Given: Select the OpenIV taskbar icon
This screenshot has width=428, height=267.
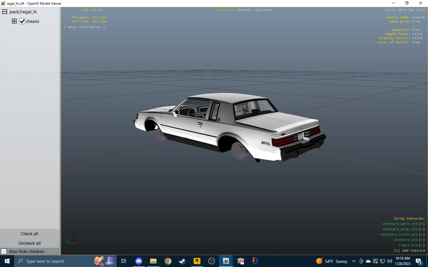Looking at the screenshot, I should pyautogui.click(x=226, y=261).
